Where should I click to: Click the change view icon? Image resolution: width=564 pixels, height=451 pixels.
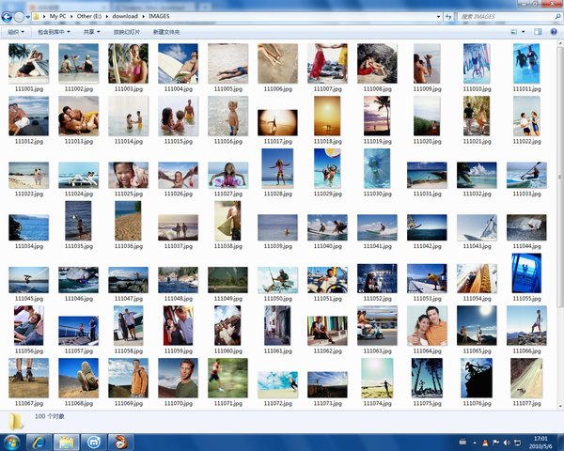point(514,32)
